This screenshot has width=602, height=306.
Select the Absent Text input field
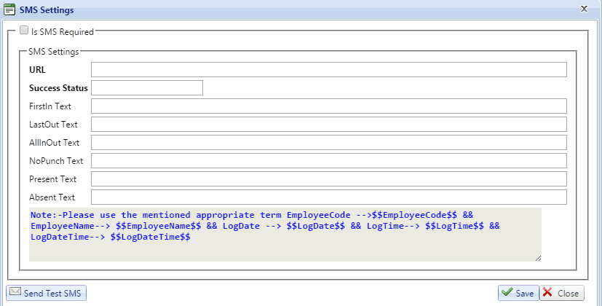(328, 197)
